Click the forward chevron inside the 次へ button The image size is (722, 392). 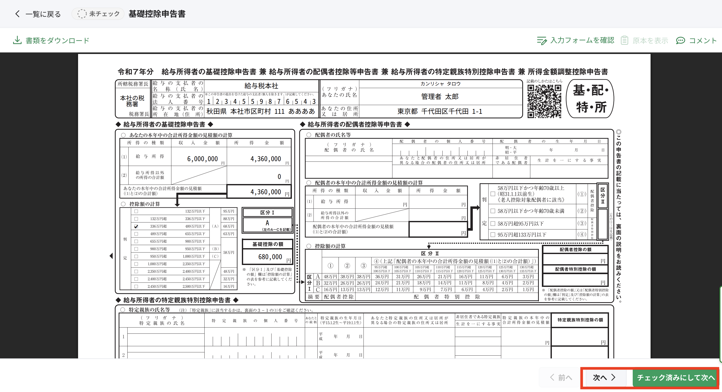[613, 377]
